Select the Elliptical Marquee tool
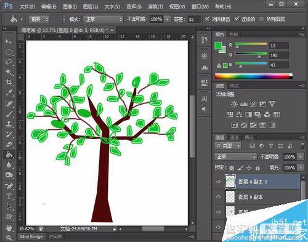The image size is (308, 242). (9, 52)
